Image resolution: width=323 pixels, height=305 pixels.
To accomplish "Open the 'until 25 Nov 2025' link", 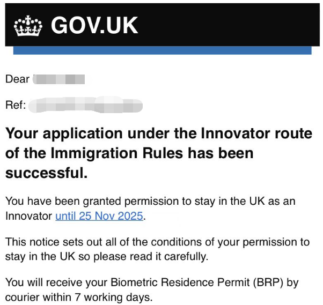I will (99, 216).
